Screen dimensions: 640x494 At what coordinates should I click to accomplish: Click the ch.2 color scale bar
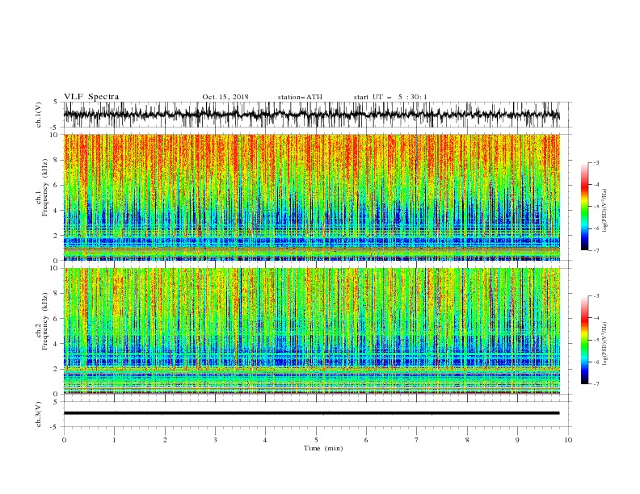584,340
